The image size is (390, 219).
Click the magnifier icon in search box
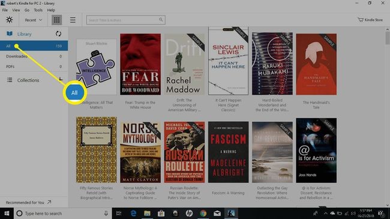coord(161,20)
